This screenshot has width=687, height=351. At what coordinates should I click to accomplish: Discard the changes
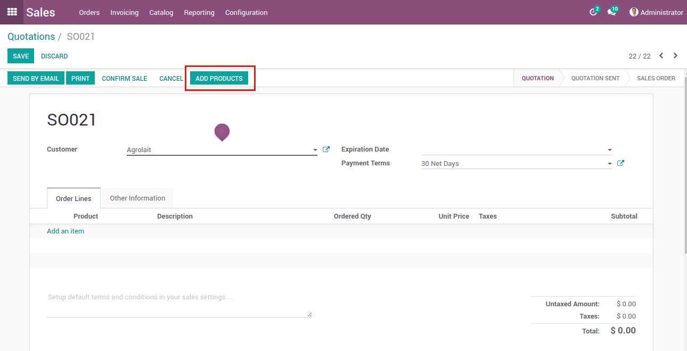[54, 56]
